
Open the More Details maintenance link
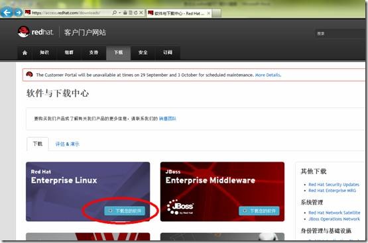pos(268,75)
